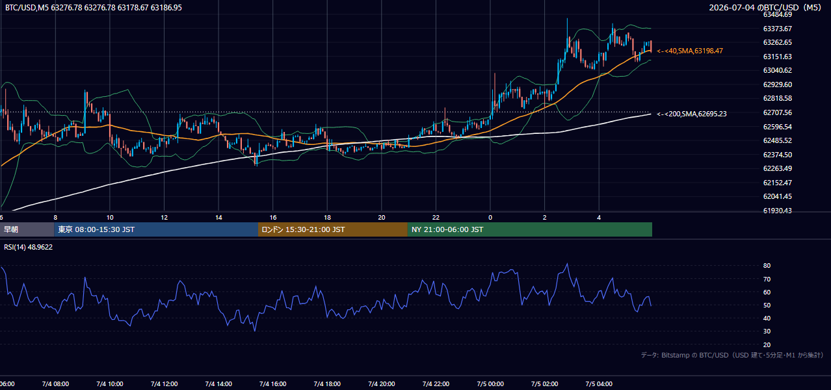831x390 pixels.
Task: Click hour tick 16 under the candlestick chart
Action: [x=273, y=218]
